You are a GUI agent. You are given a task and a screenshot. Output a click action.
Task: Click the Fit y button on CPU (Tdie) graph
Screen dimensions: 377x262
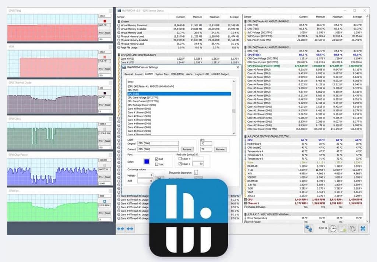click(x=101, y=33)
